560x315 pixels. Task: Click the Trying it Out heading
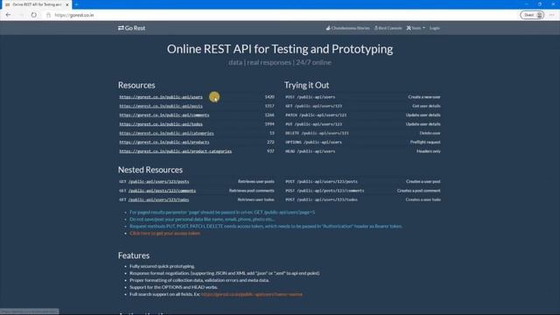(306, 85)
